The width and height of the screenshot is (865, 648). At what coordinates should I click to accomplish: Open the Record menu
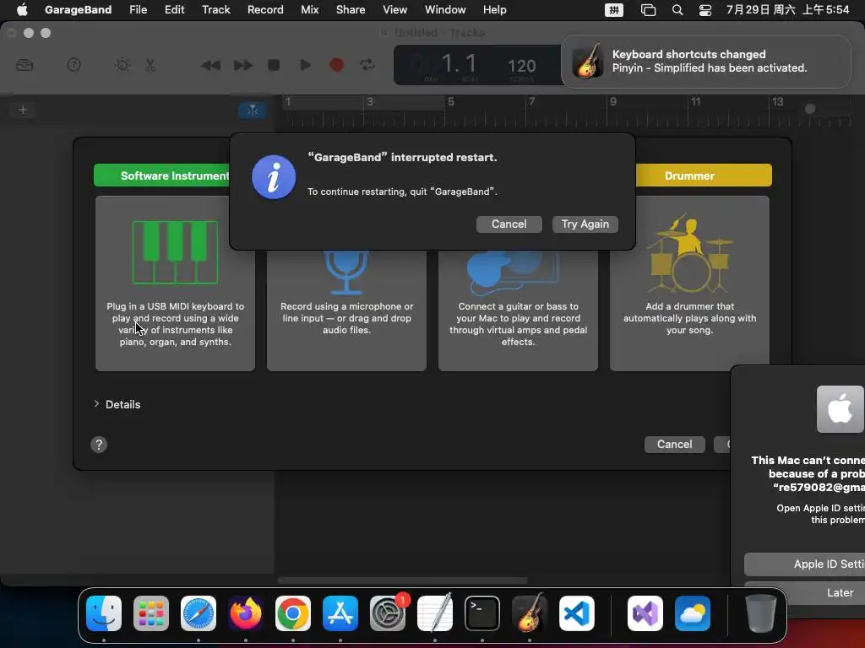(265, 9)
